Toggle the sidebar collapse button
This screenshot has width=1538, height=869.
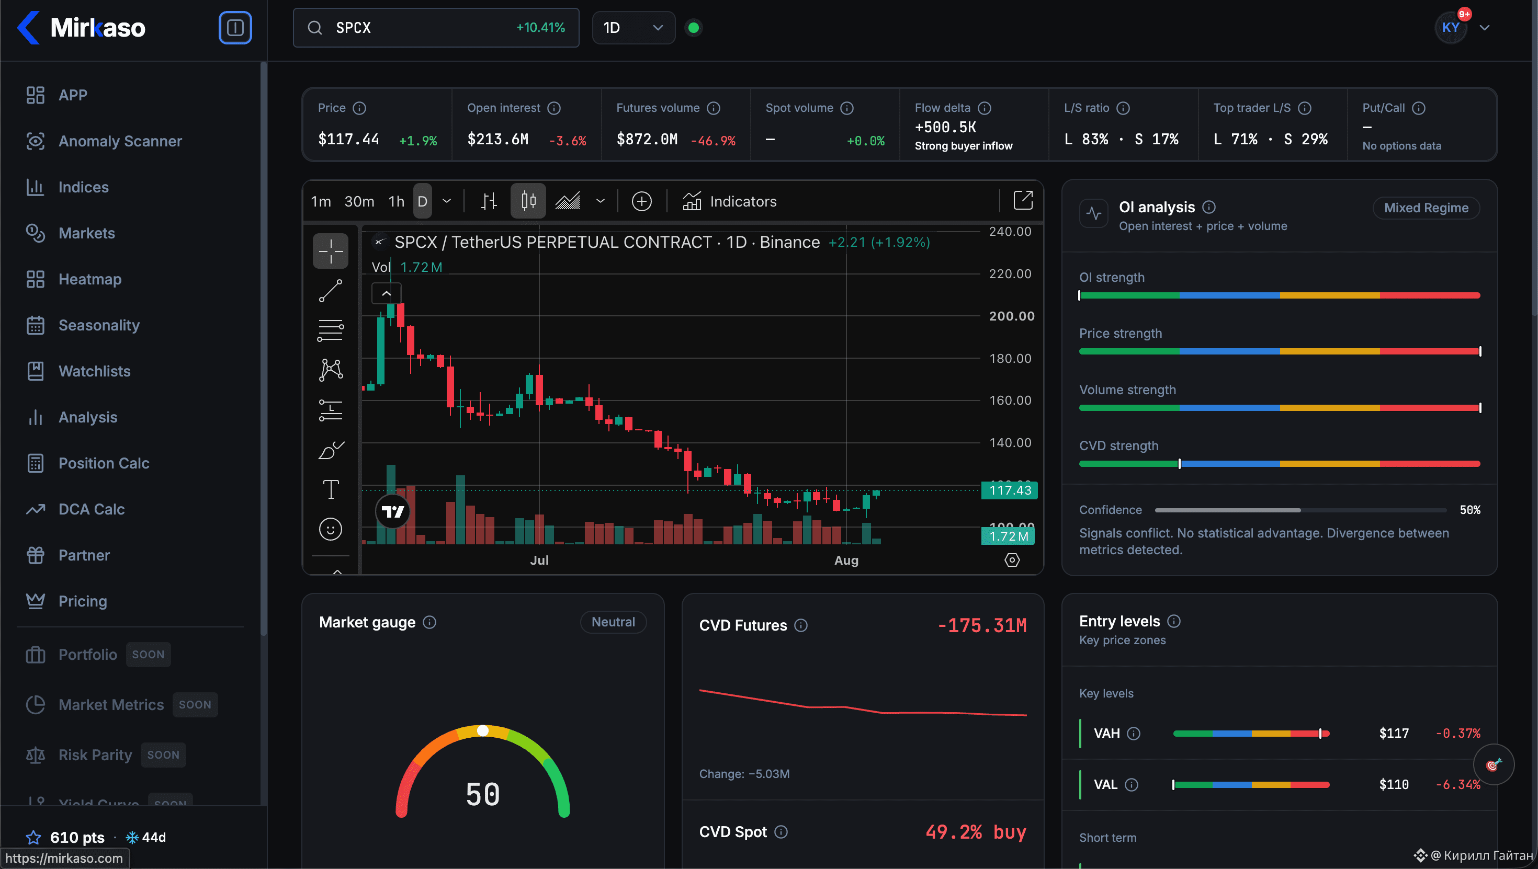(235, 28)
